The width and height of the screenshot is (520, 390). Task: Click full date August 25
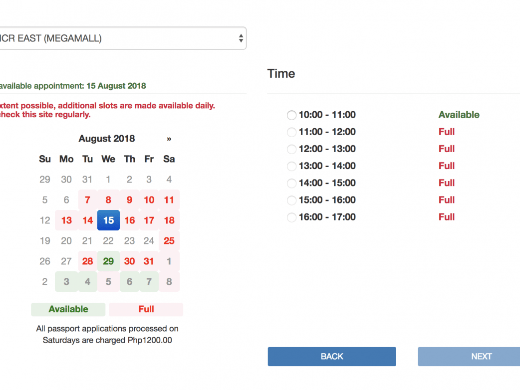(x=169, y=241)
